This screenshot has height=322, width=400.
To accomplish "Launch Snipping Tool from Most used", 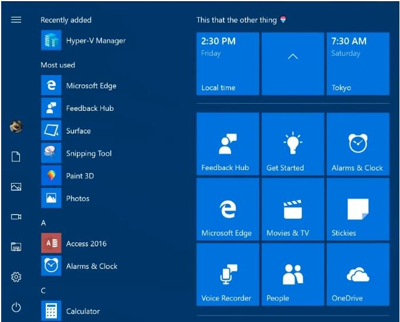I will 76,153.
